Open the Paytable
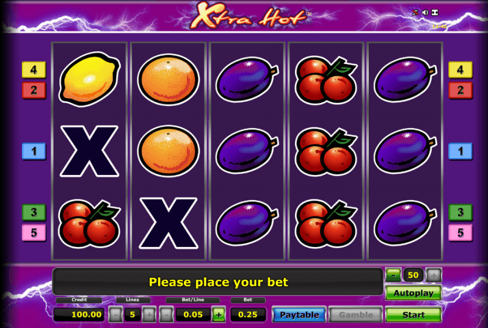The height and width of the screenshot is (328, 488). [299, 315]
